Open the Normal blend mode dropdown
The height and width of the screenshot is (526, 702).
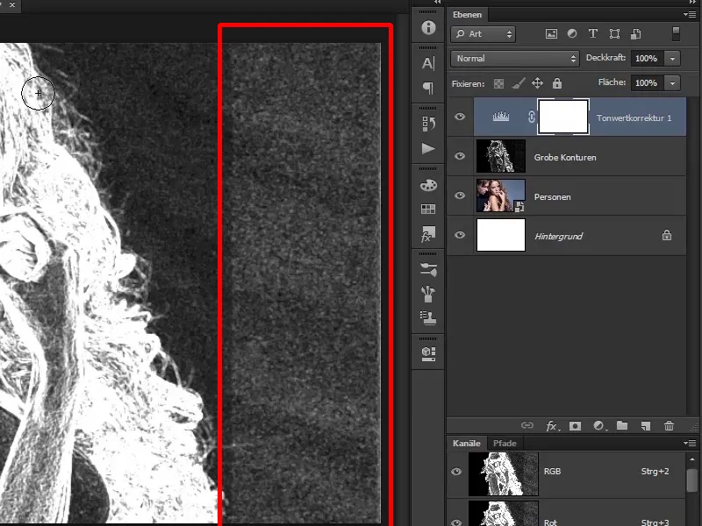point(515,59)
